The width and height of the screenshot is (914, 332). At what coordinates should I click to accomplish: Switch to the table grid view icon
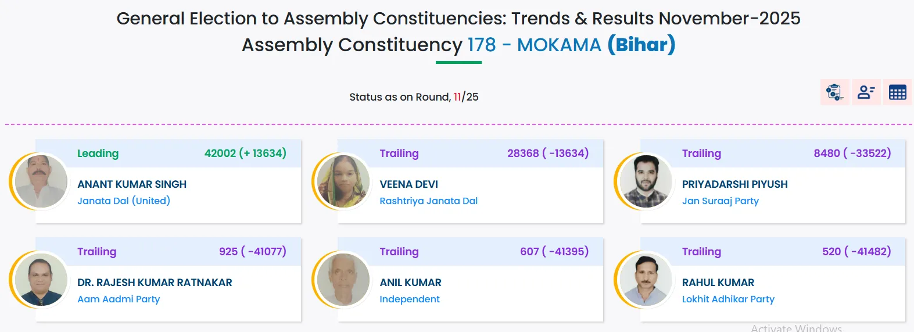tap(897, 92)
